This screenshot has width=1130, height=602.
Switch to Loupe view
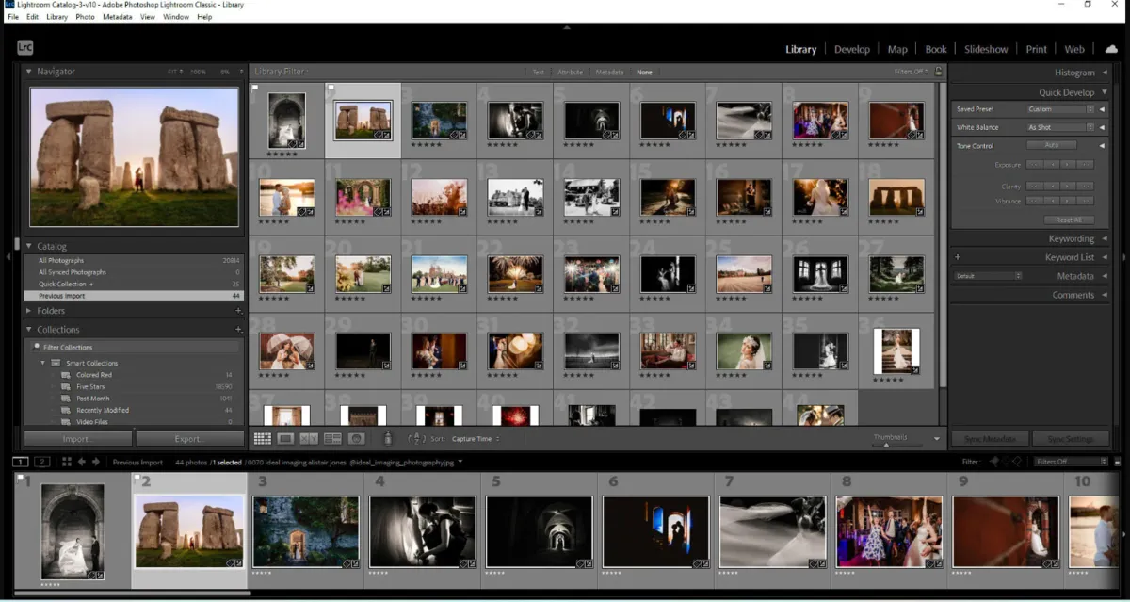click(x=284, y=438)
